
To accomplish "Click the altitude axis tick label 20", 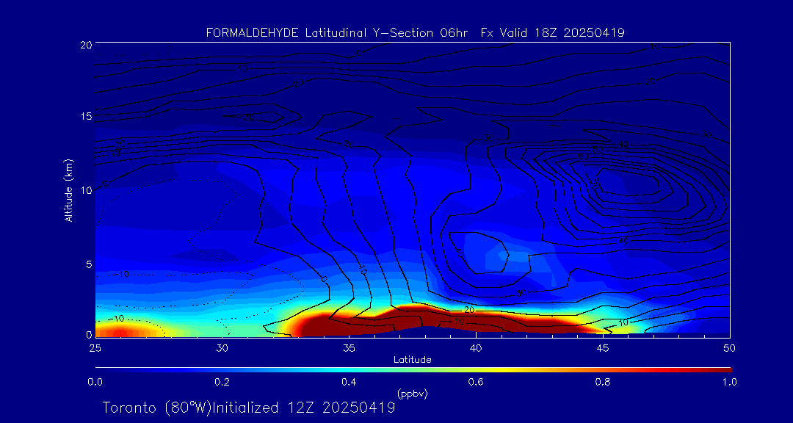I will [85, 44].
